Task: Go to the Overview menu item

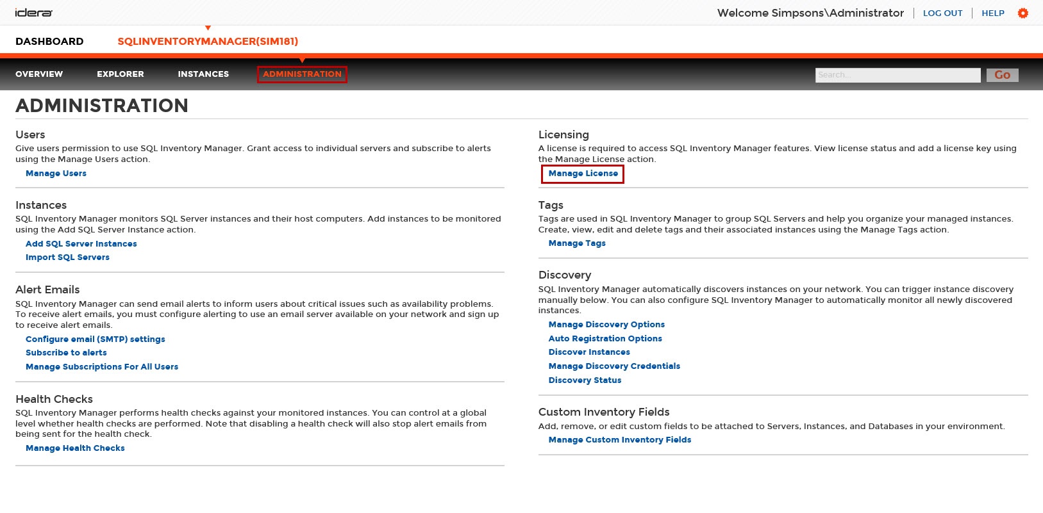Action: coord(39,74)
